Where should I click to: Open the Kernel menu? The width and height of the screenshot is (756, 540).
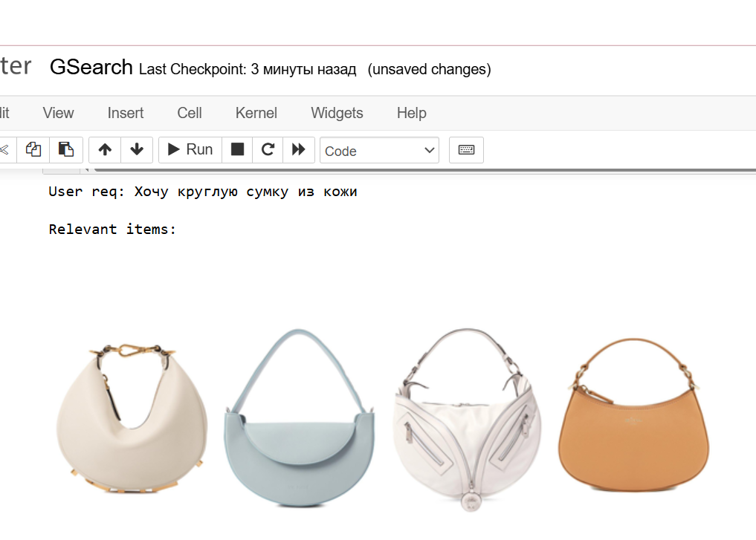point(256,113)
